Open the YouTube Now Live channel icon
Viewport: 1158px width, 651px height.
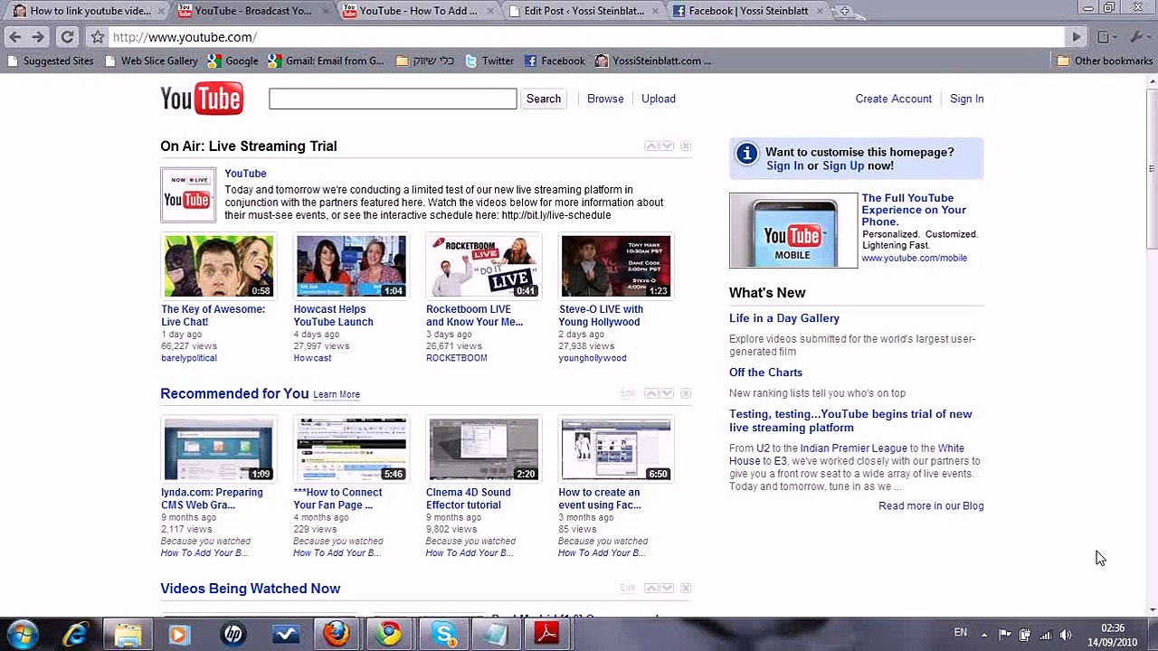[188, 194]
